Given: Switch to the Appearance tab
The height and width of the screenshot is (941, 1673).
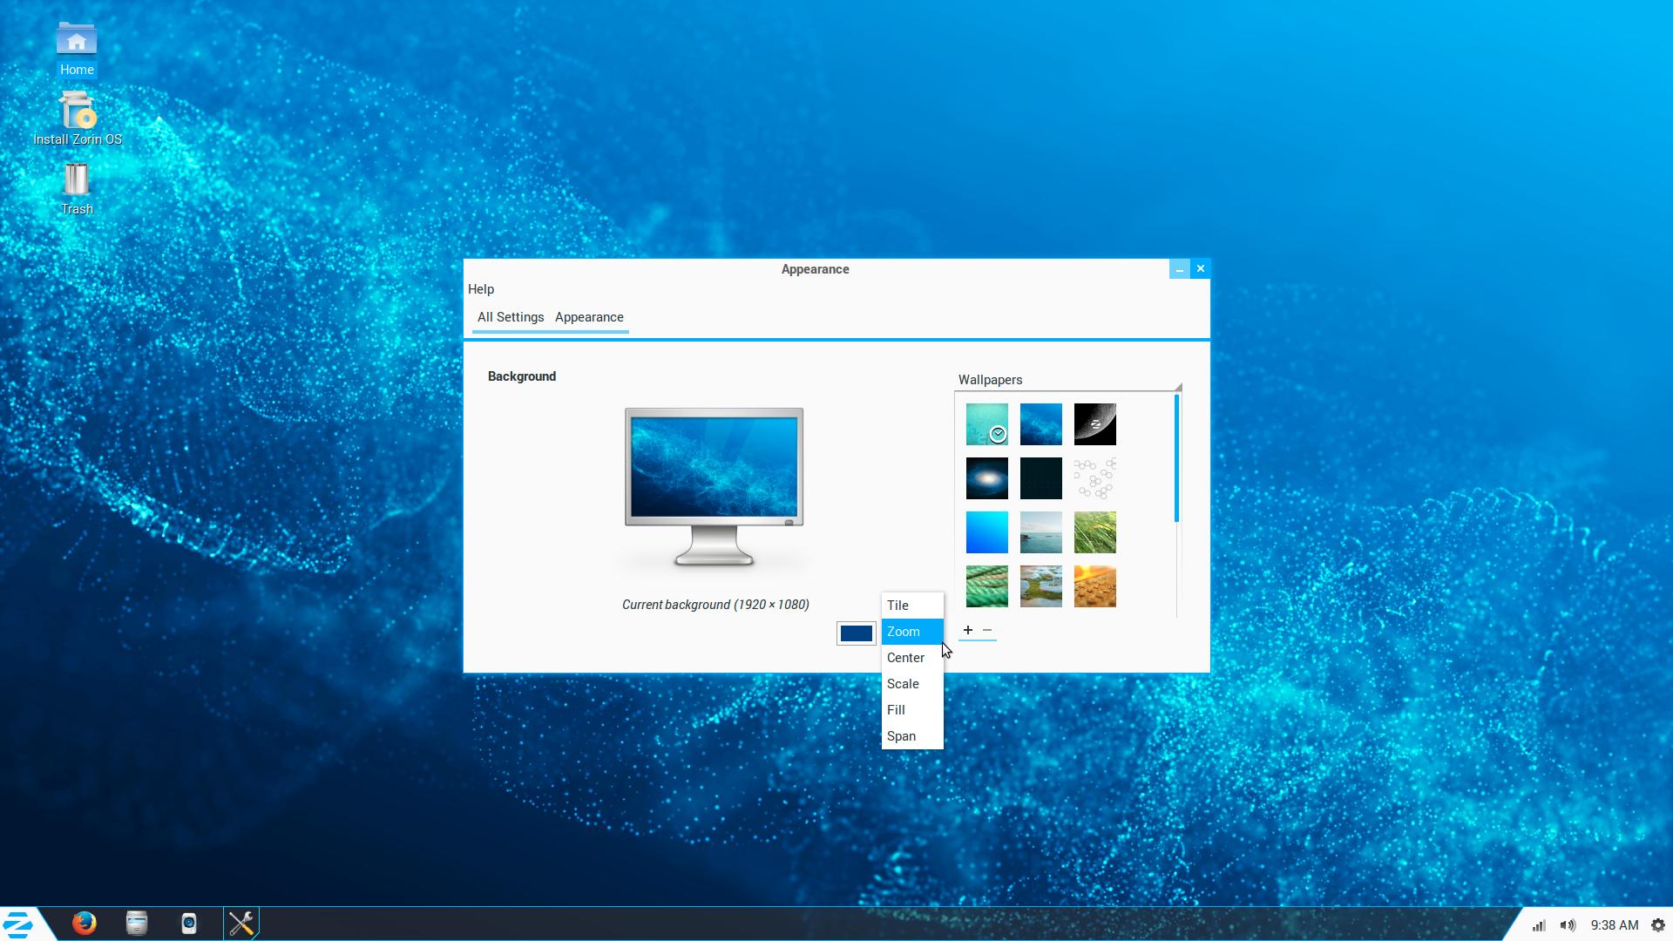Looking at the screenshot, I should [589, 317].
